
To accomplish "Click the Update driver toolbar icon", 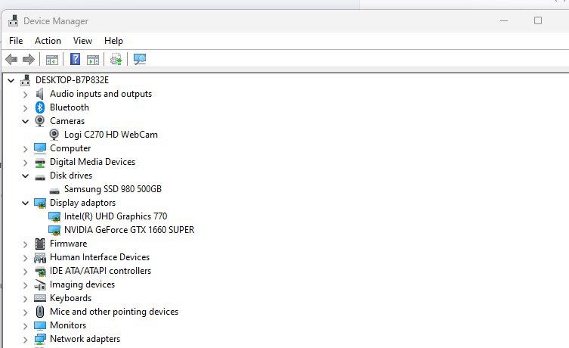I will pyautogui.click(x=116, y=59).
